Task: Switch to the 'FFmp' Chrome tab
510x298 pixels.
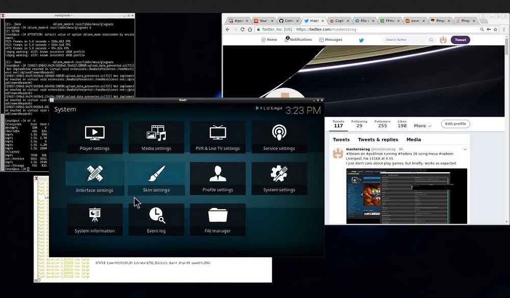Action: pos(390,20)
